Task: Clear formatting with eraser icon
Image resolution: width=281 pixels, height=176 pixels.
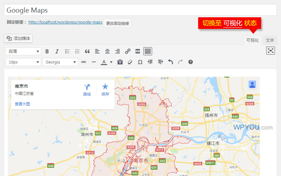Action: click(x=130, y=62)
